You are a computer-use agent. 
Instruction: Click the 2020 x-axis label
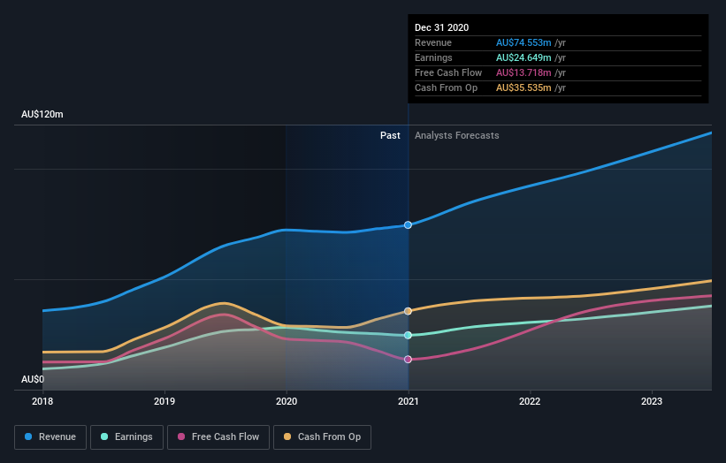coord(287,401)
